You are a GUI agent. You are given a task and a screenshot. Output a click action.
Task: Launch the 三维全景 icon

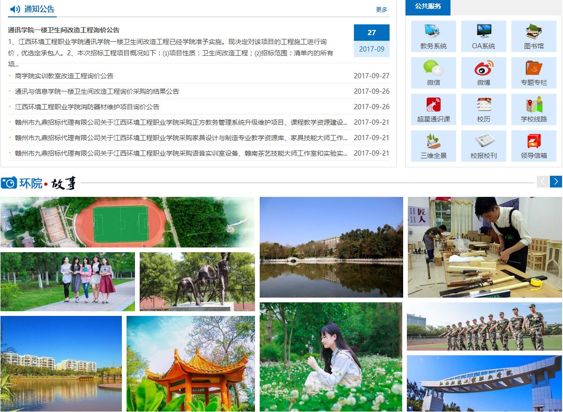pos(433,142)
